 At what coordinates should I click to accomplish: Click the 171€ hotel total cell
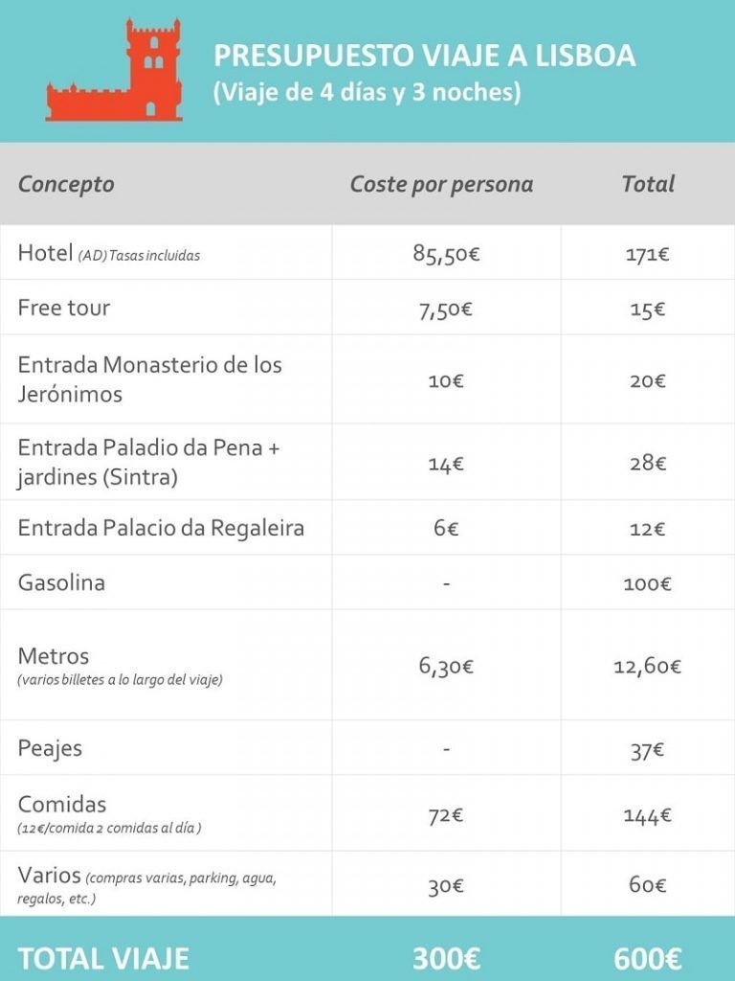647,254
